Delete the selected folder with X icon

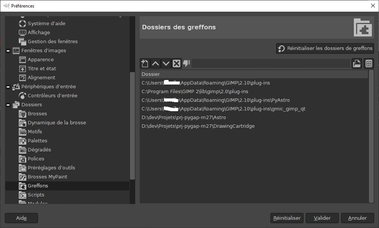[x=177, y=63]
